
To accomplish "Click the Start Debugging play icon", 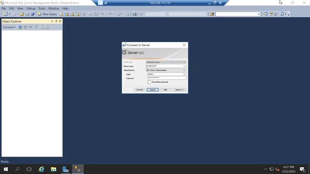I will 141,14.
